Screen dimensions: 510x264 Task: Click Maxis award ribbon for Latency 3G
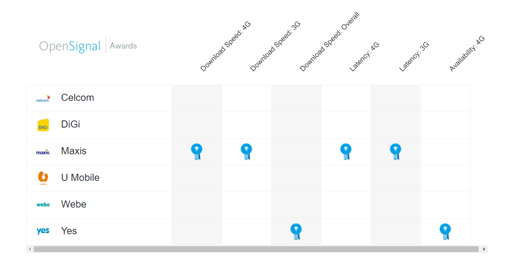coord(395,152)
